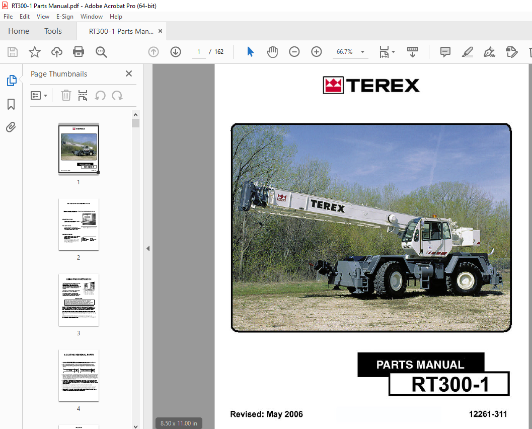Viewport: 532px width, 429px height.
Task: Open the View menu
Action: click(43, 16)
